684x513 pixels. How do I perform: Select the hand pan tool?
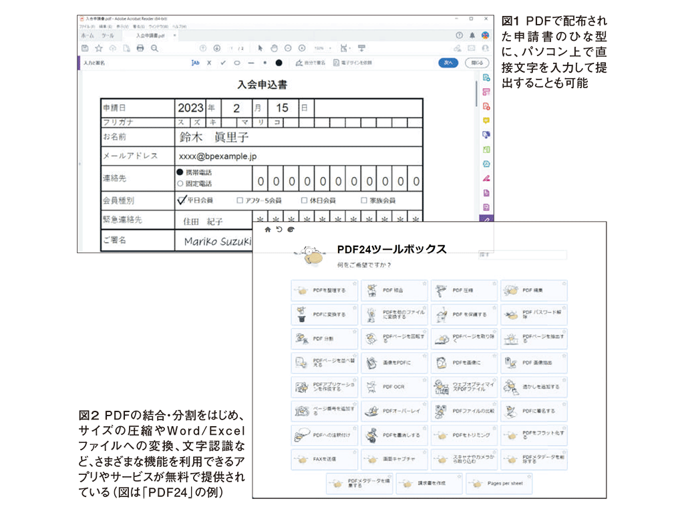click(274, 48)
